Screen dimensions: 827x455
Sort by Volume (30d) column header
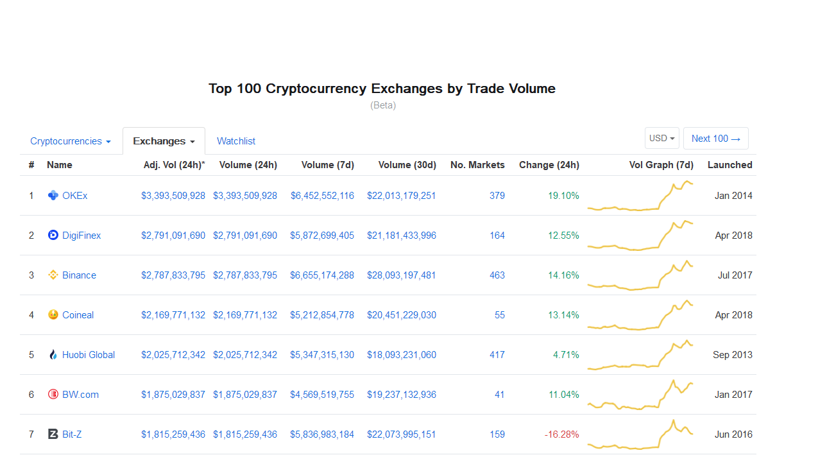407,165
